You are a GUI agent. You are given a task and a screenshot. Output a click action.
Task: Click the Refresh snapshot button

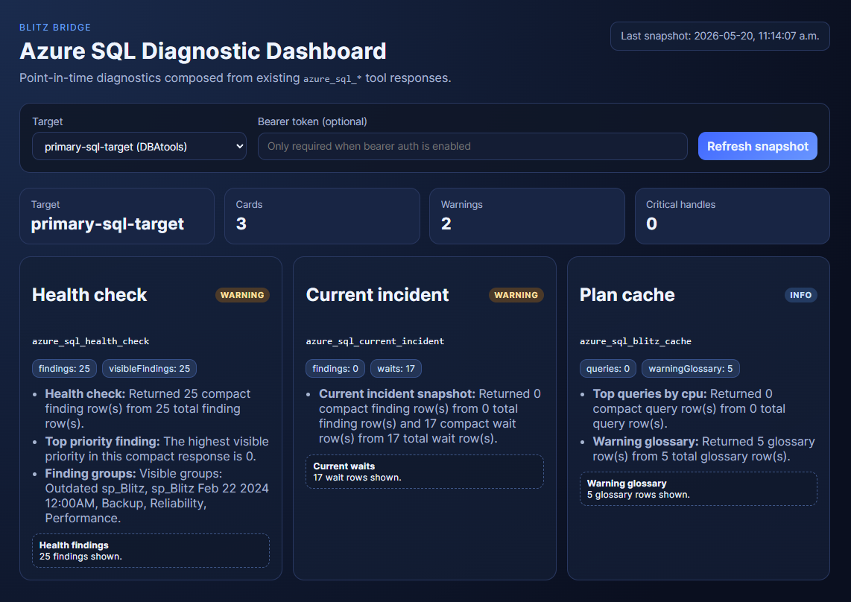pos(757,146)
